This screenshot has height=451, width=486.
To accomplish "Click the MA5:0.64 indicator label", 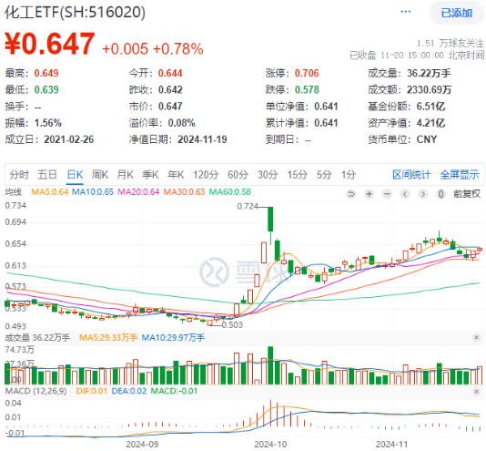I will tap(49, 192).
